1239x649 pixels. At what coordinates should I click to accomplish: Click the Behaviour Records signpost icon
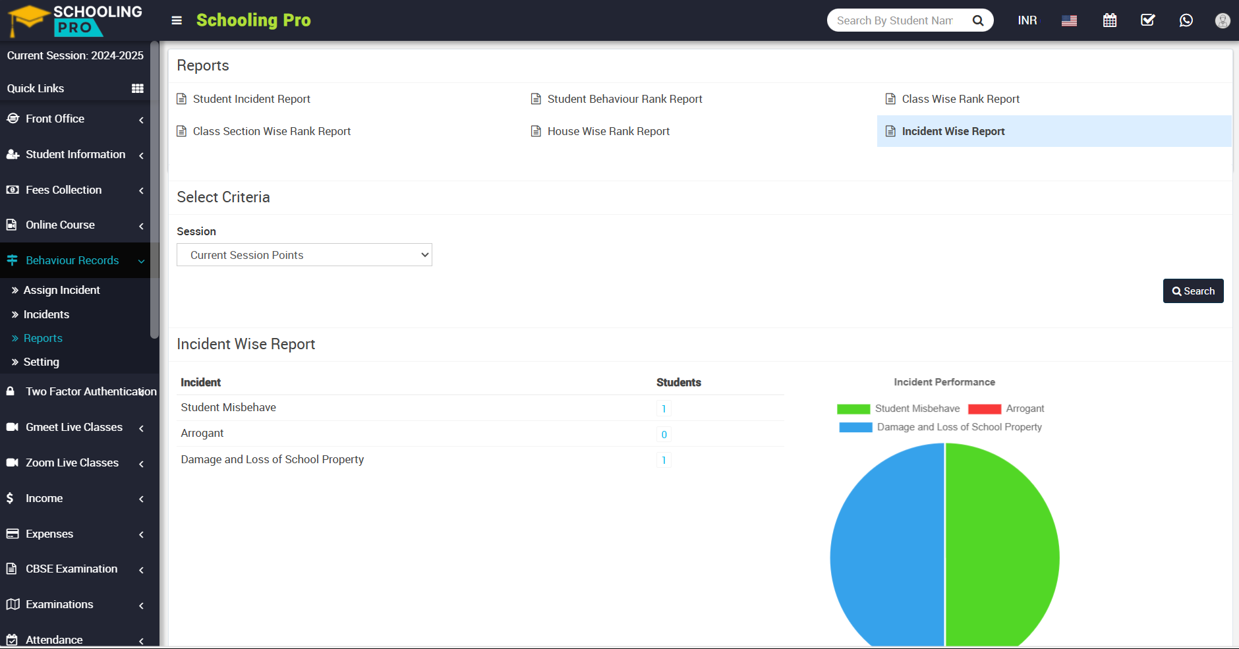pos(12,260)
